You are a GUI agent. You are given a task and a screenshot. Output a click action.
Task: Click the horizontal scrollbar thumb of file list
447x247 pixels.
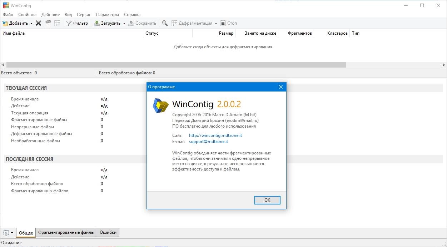(x=176, y=65)
